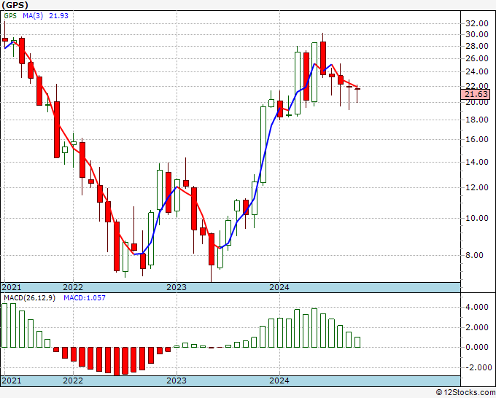Image resolution: width=496 pixels, height=398 pixels.
Task: Click the 26.00 price axis label
Action: click(477, 58)
